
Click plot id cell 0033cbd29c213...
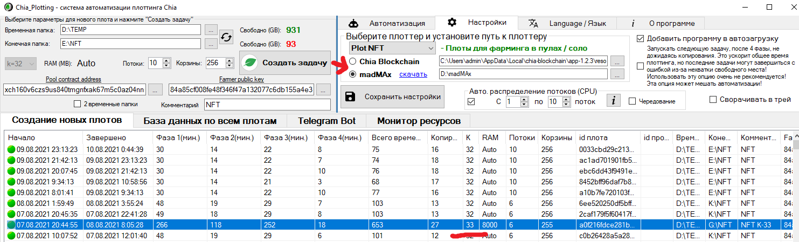click(x=607, y=150)
